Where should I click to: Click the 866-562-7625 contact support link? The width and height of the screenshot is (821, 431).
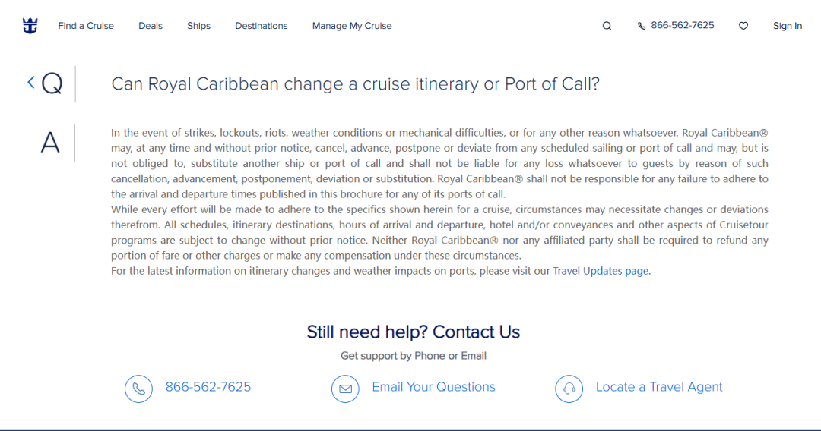pyautogui.click(x=208, y=387)
